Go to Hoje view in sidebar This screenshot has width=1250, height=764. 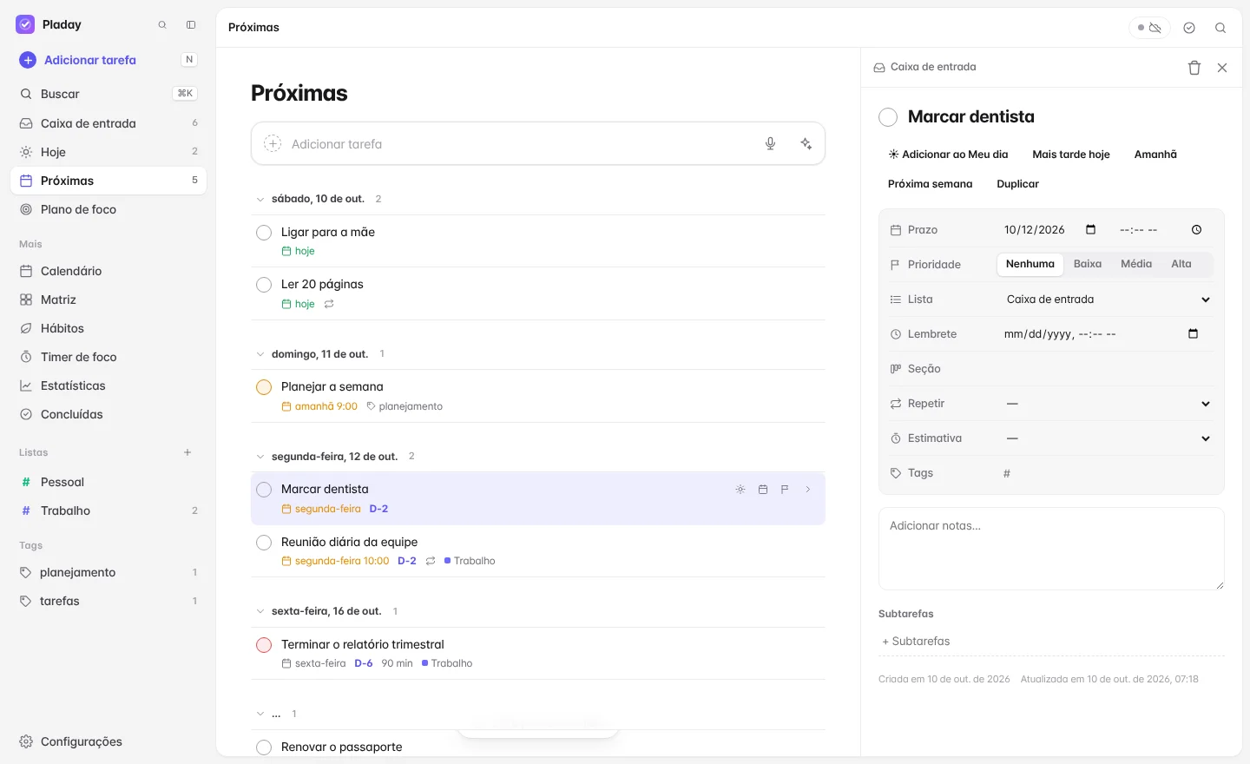click(x=109, y=152)
